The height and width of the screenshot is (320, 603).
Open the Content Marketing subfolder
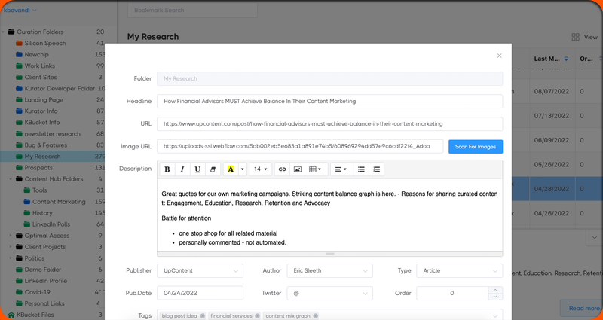coord(59,202)
